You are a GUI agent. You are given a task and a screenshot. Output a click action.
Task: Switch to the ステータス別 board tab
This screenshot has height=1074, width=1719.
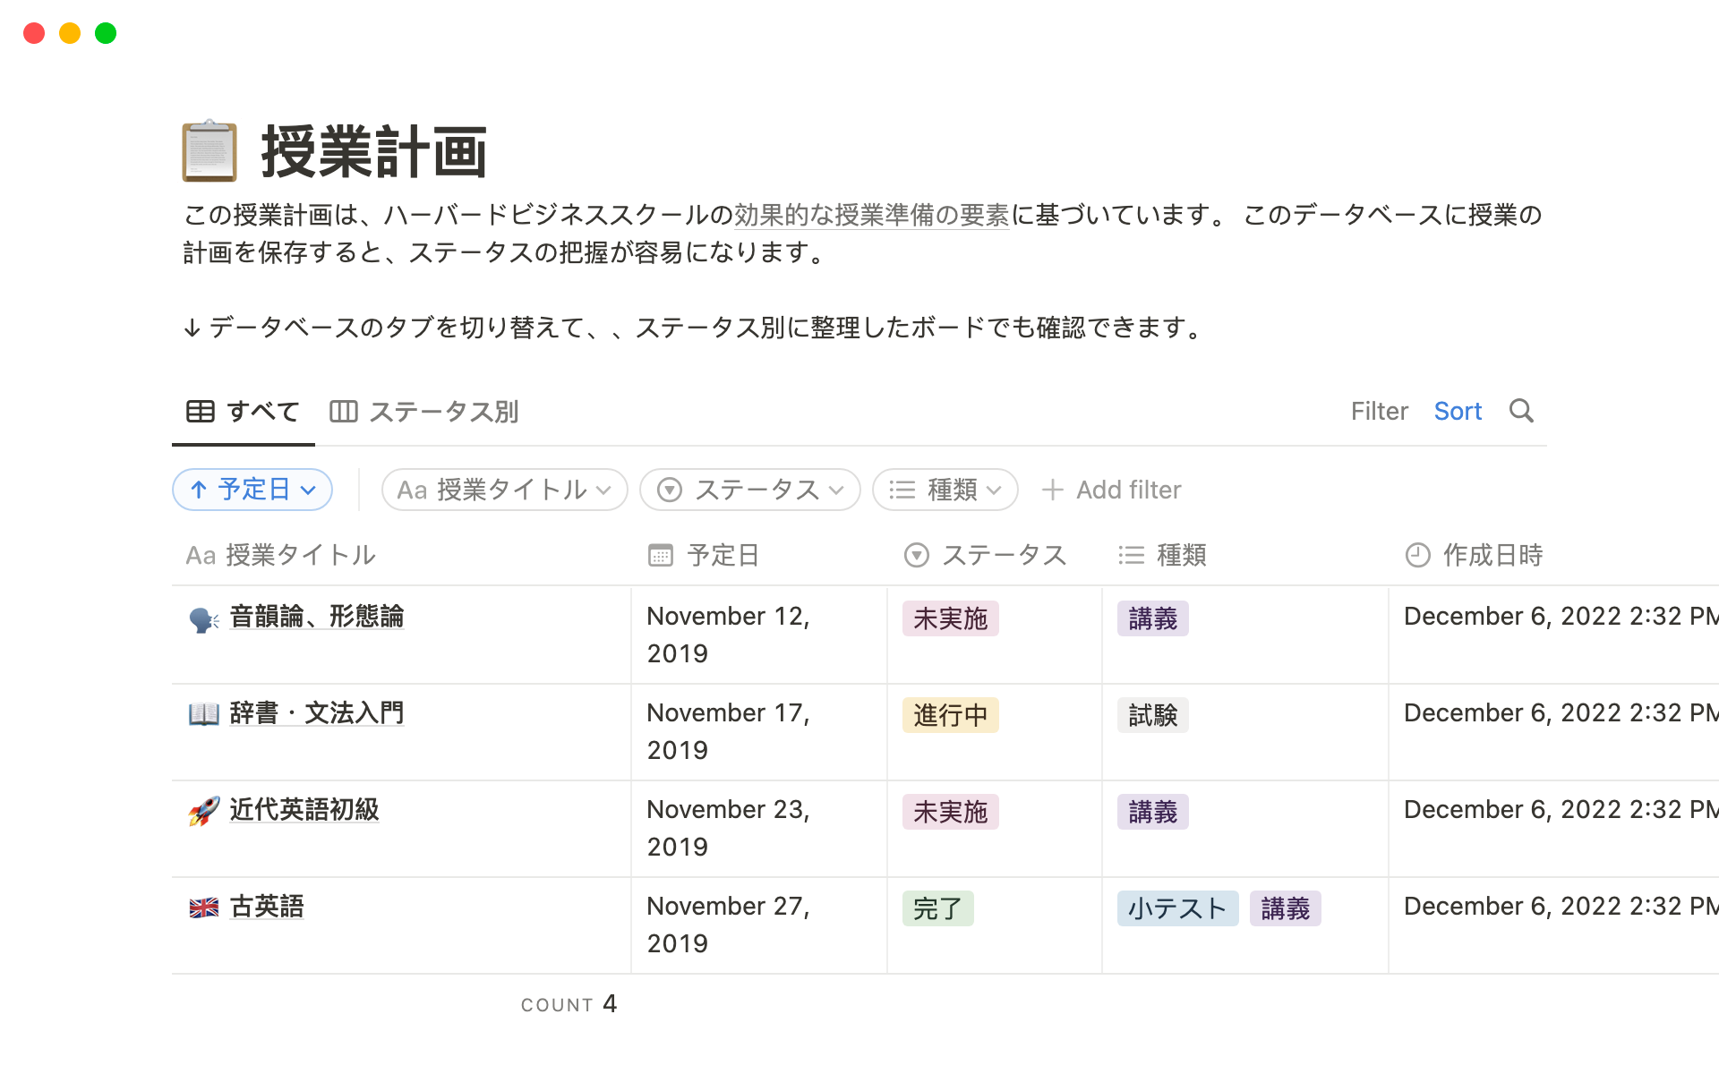click(x=424, y=412)
